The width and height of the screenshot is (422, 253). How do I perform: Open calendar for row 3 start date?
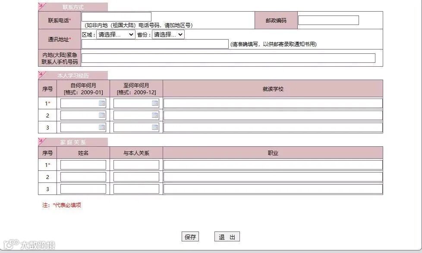click(102, 127)
